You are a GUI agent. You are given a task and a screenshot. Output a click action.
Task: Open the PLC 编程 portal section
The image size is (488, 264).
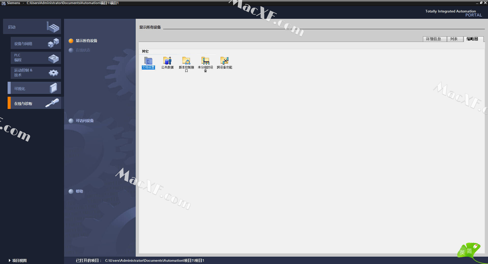(x=36, y=58)
